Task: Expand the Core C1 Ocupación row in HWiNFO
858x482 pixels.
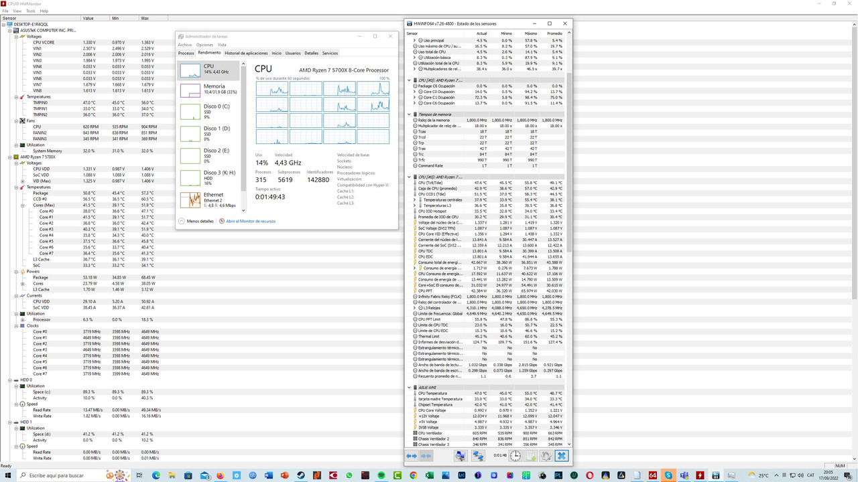Action: [415, 98]
